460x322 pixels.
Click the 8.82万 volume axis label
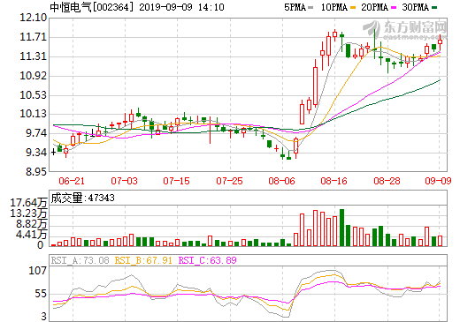[x=32, y=224]
